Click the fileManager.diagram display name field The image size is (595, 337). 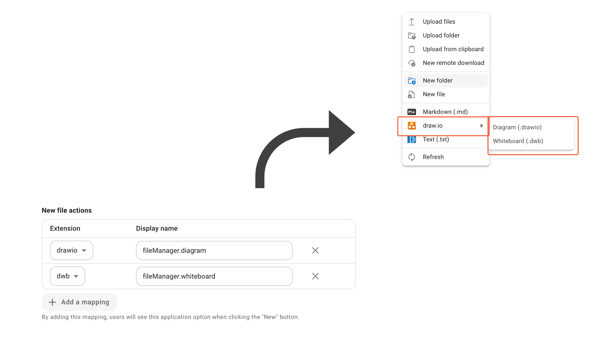pos(214,250)
